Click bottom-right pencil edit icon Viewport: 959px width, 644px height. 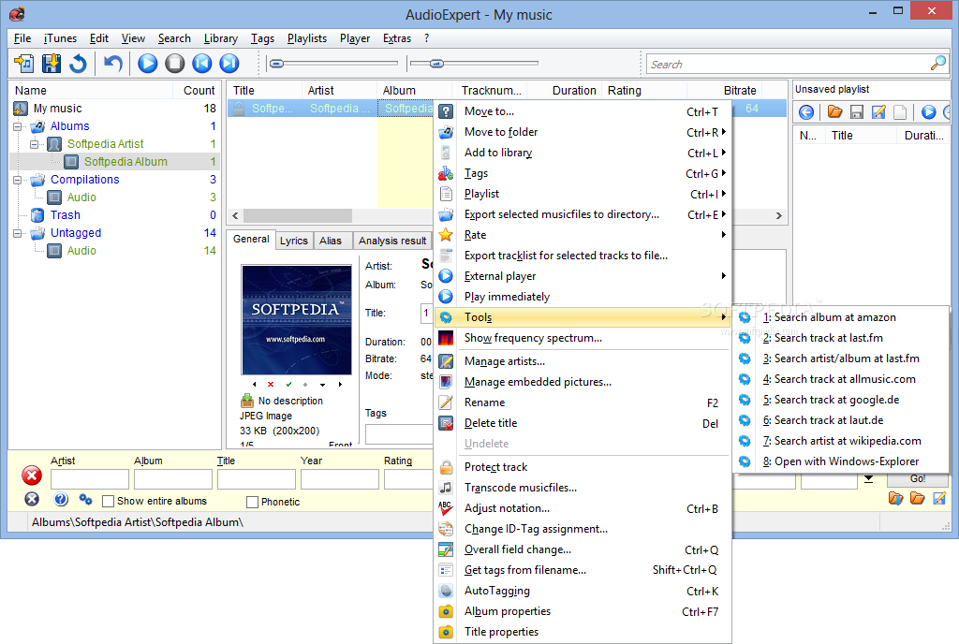(939, 498)
